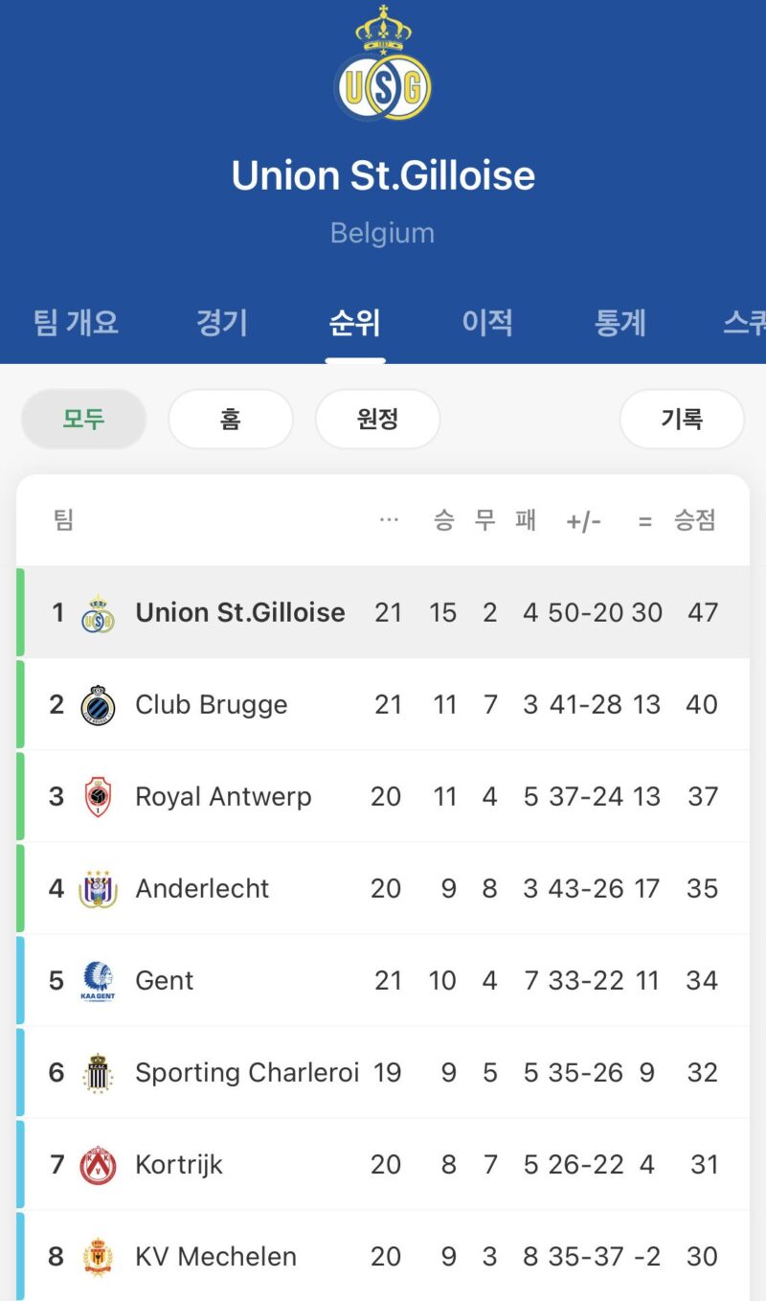Click the KV Mechelen team crest
The image size is (766, 1301).
pyautogui.click(x=98, y=1257)
